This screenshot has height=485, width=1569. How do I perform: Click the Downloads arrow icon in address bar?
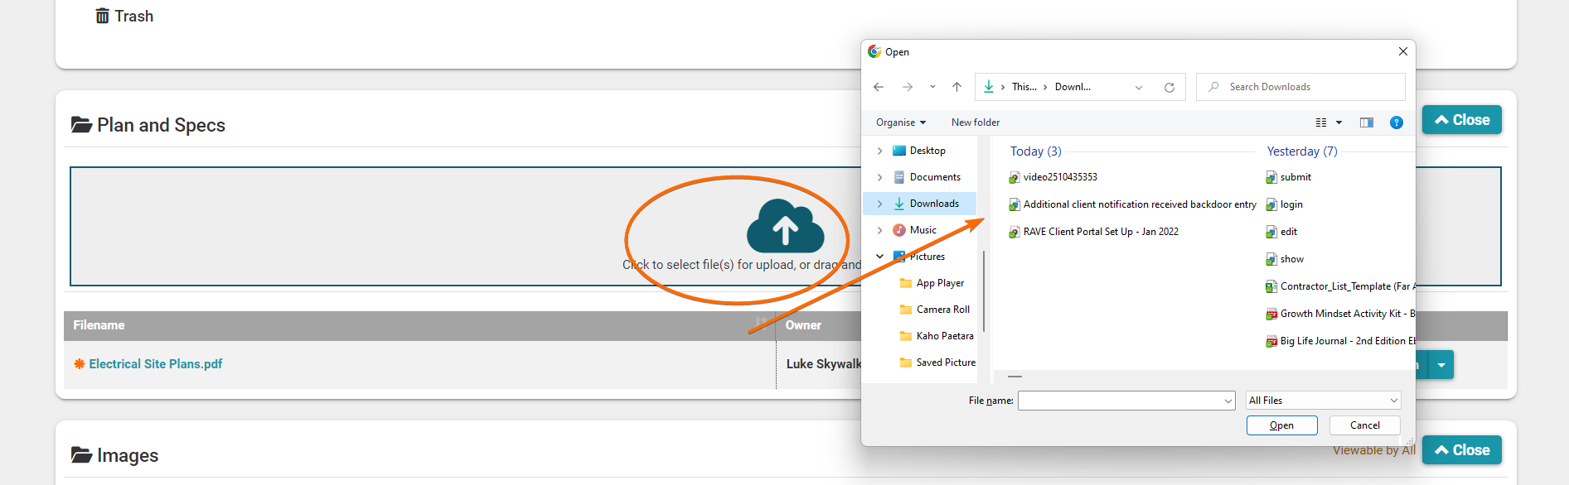988,87
